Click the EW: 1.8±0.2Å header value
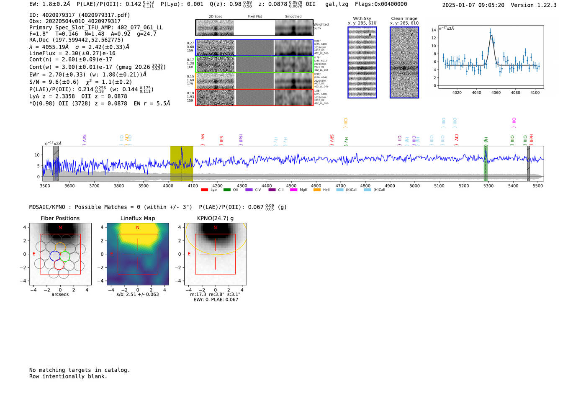The width and height of the screenshot is (586, 399). pyautogui.click(x=50, y=4)
